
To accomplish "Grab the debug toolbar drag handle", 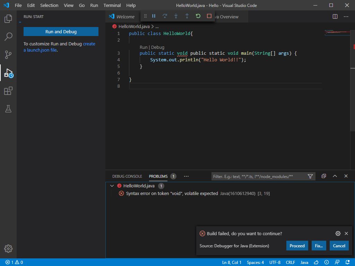I will pyautogui.click(x=145, y=16).
